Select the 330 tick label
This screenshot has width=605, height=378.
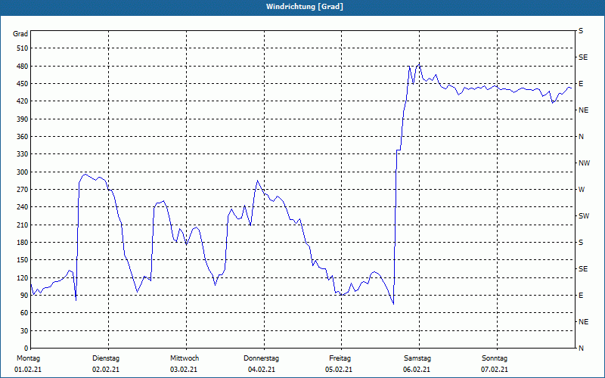(x=23, y=154)
